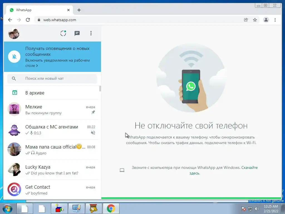Open the Windows Start menu
Viewport: 285px width, 214px height.
pyautogui.click(x=8, y=208)
